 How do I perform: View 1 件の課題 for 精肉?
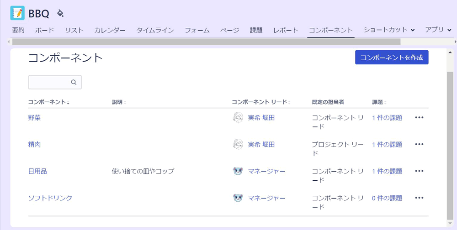point(387,144)
